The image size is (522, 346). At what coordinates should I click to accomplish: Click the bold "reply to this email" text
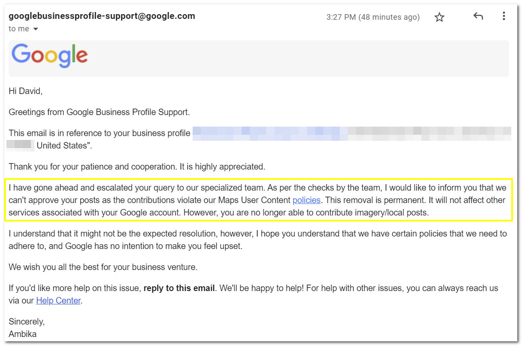pos(179,288)
